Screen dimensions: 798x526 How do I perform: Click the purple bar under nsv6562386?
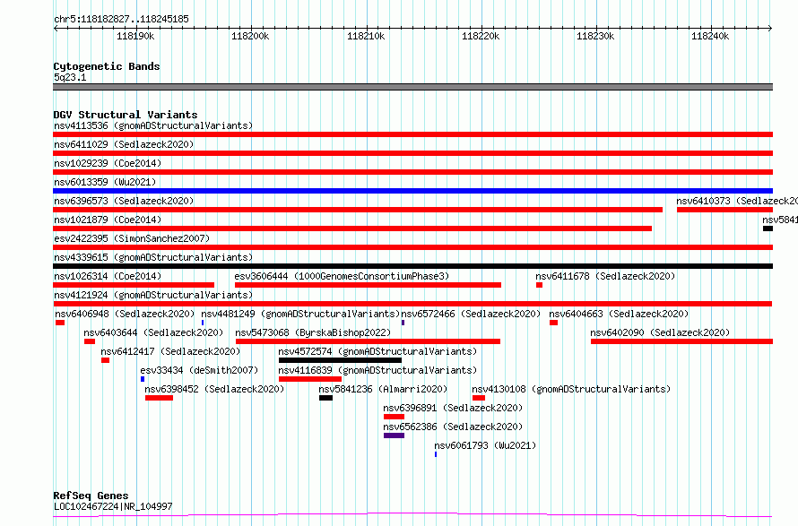394,435
